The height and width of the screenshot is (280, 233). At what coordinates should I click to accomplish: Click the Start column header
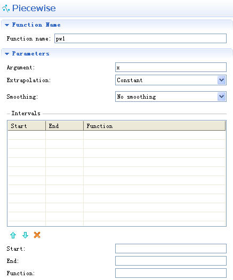click(x=27, y=126)
